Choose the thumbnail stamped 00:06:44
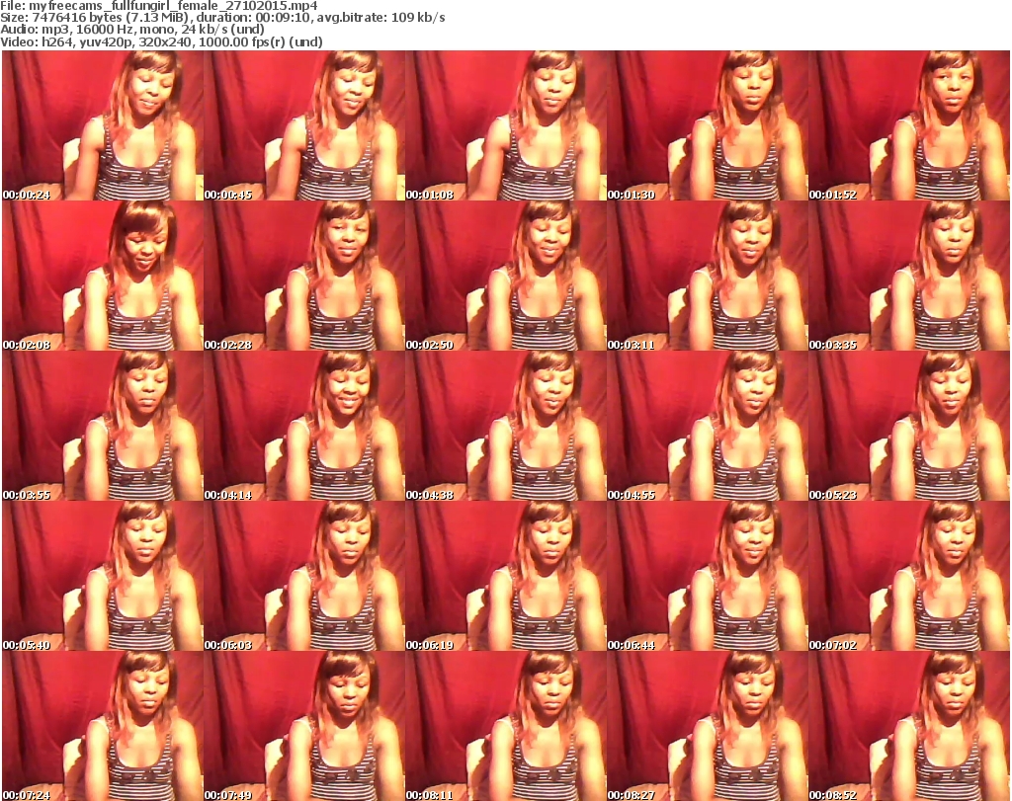 coord(708,577)
